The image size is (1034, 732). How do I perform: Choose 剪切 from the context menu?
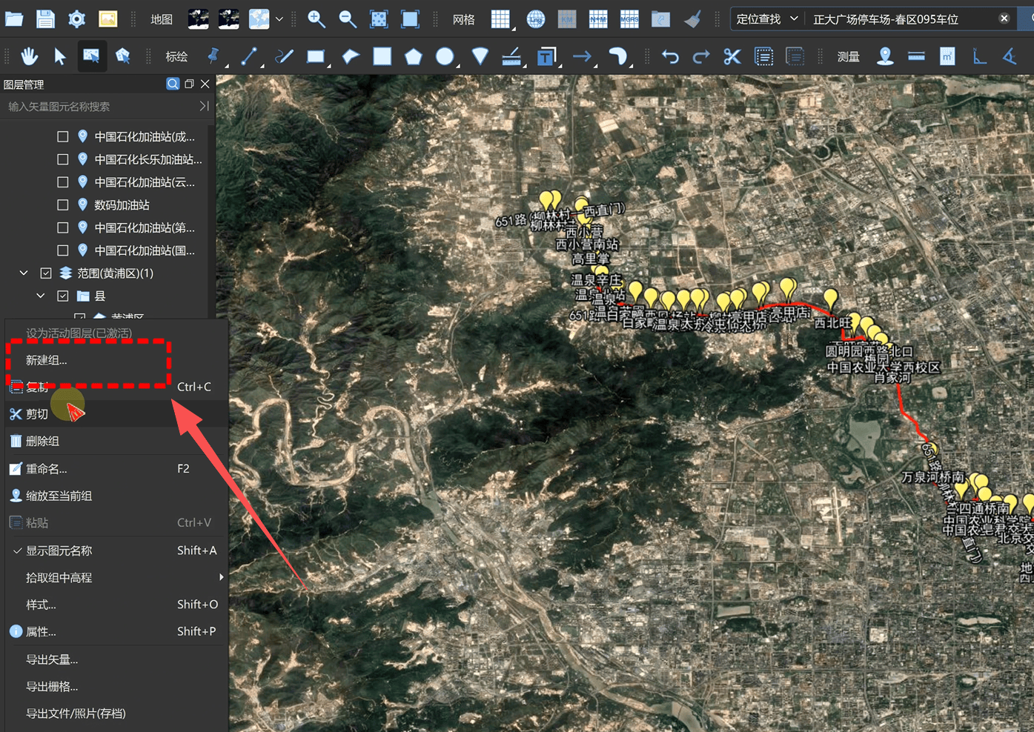pyautogui.click(x=116, y=414)
